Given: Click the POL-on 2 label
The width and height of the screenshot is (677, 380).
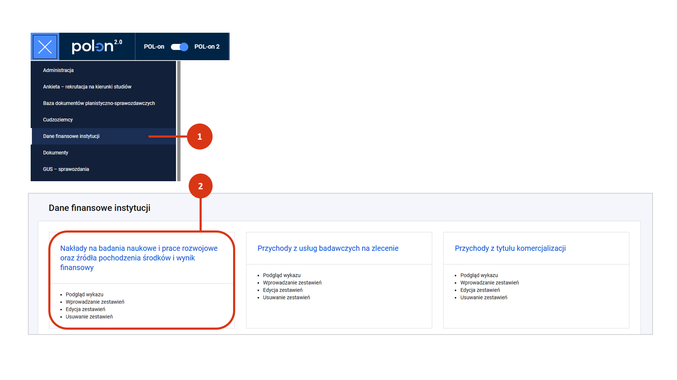Looking at the screenshot, I should tap(207, 47).
